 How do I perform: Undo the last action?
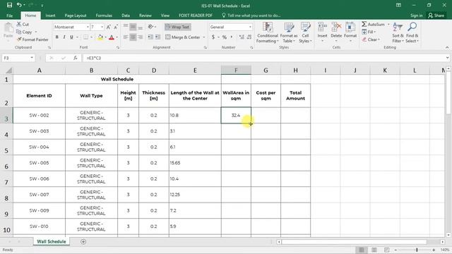pos(19,5)
